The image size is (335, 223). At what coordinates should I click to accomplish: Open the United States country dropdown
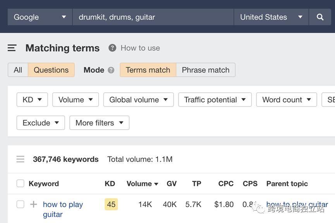(271, 17)
